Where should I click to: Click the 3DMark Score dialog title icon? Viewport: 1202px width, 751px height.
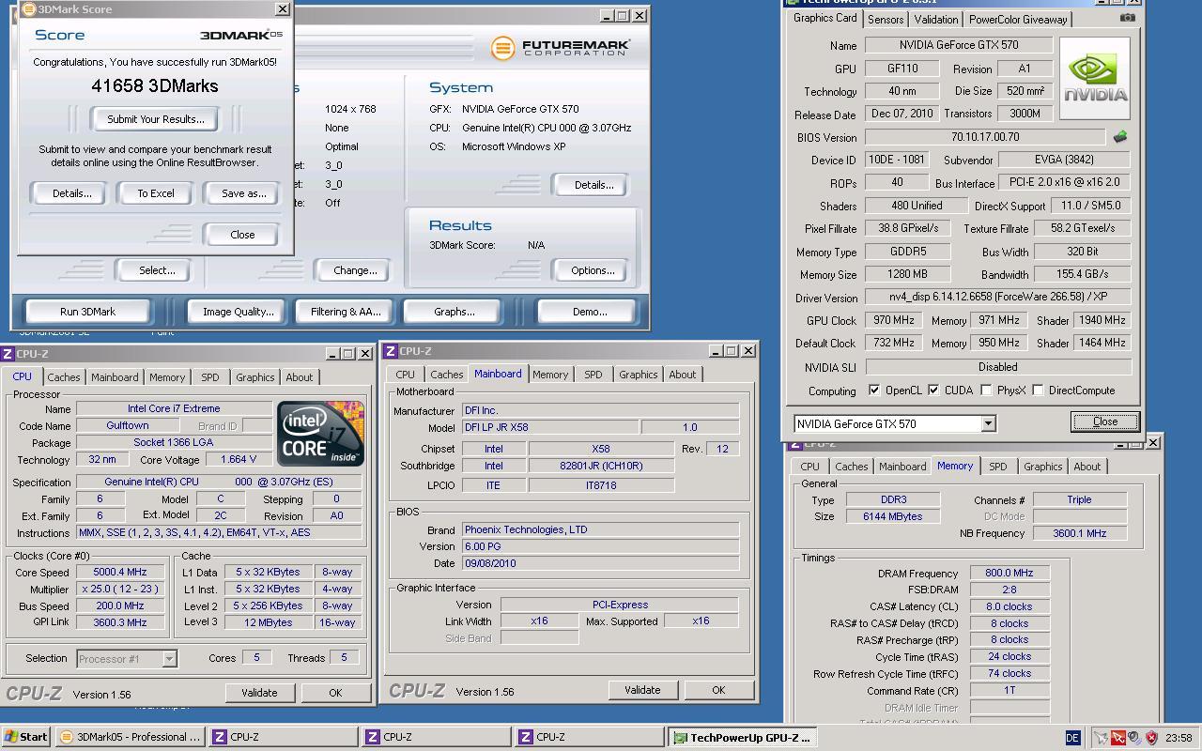click(28, 9)
